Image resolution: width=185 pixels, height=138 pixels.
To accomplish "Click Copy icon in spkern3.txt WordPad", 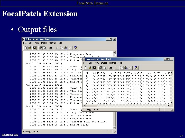I will click(121, 68).
